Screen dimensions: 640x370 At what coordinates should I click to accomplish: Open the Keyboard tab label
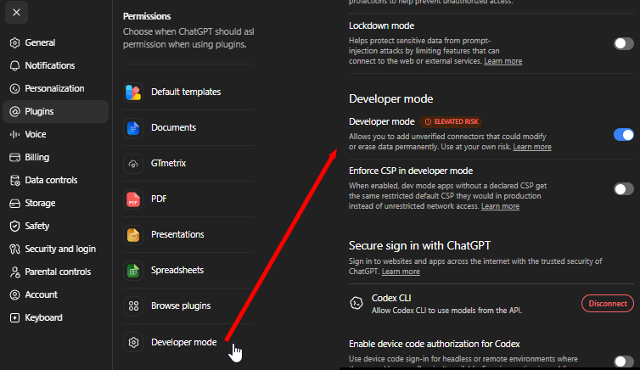[x=43, y=317]
